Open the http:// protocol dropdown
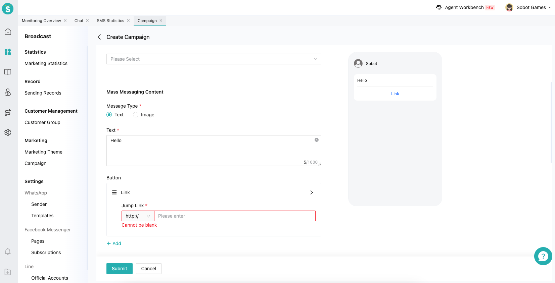This screenshot has height=283, width=555. click(x=138, y=216)
